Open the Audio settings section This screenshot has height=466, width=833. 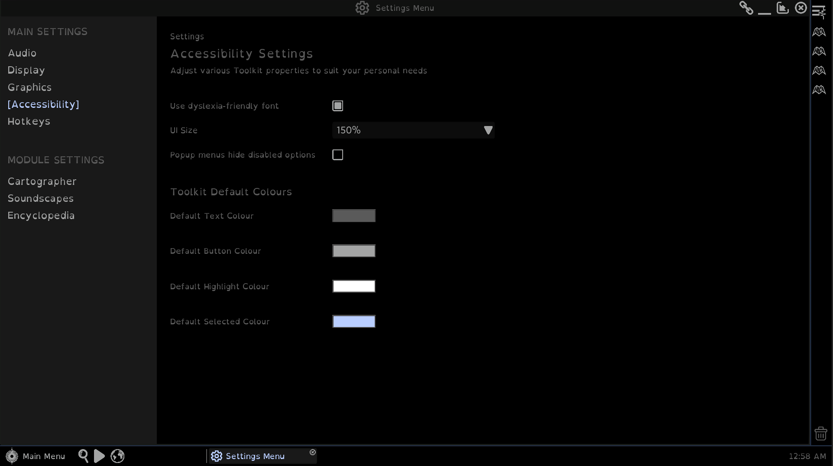click(22, 53)
